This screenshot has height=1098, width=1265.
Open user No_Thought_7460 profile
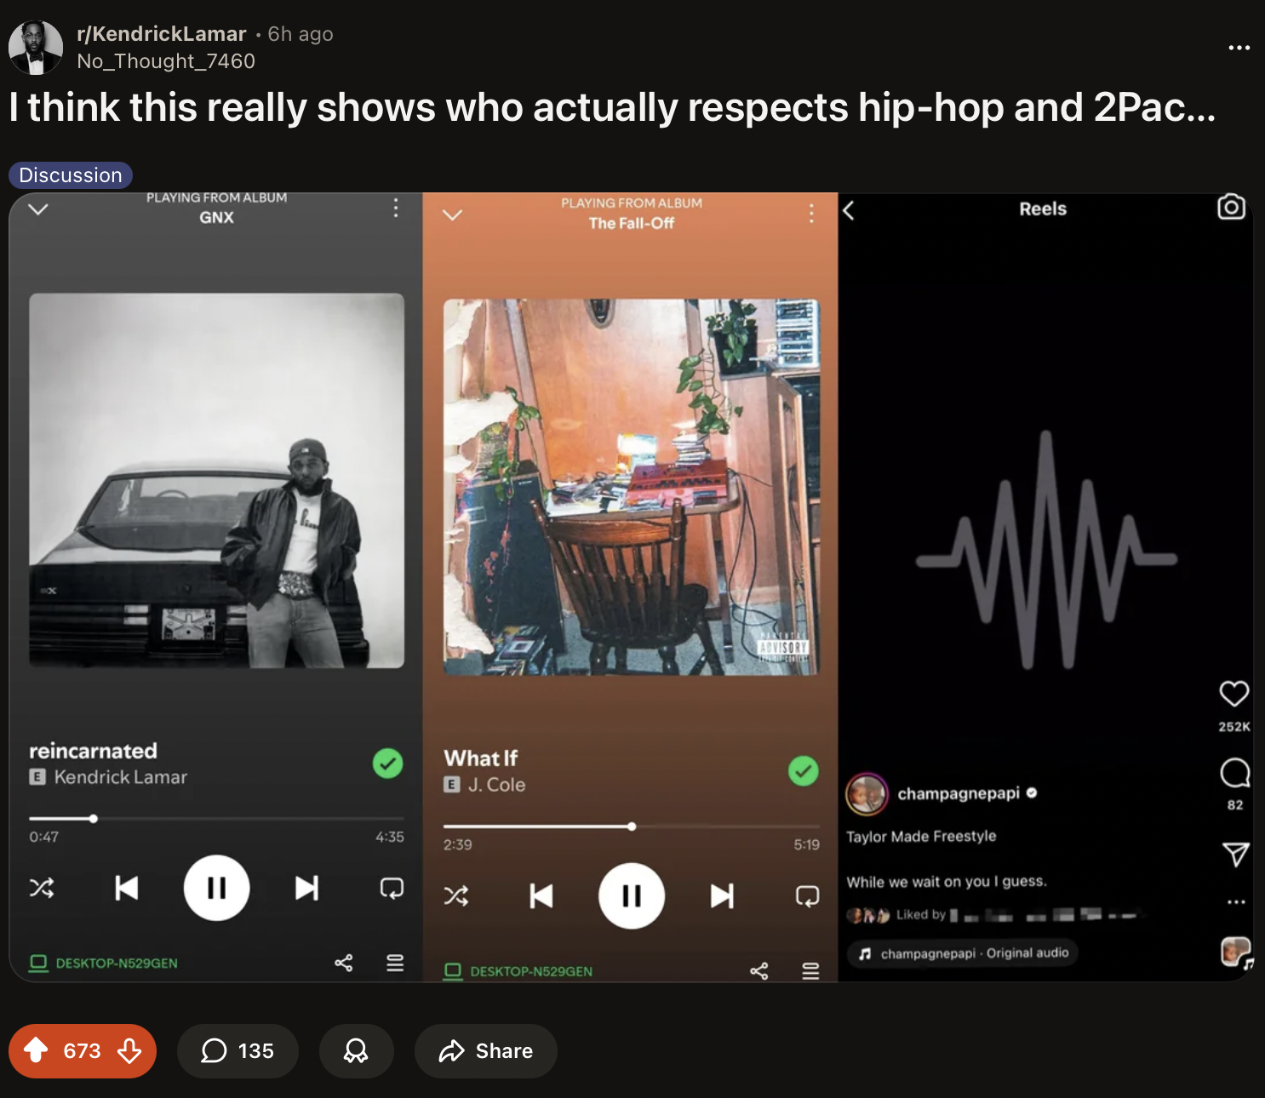pyautogui.click(x=166, y=61)
